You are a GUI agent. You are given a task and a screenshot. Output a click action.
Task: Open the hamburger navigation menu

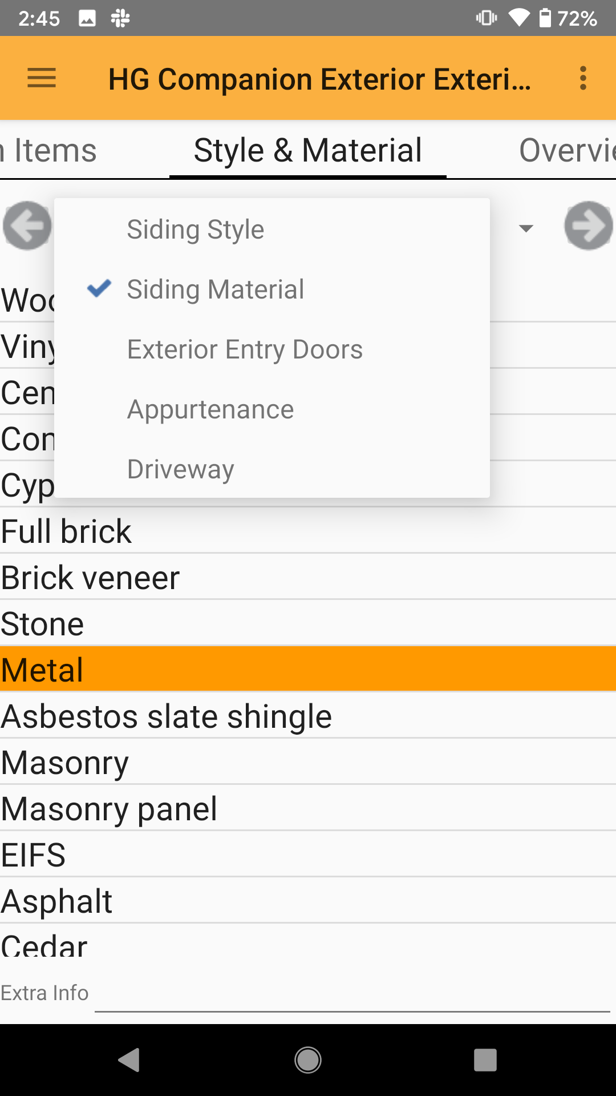click(42, 78)
